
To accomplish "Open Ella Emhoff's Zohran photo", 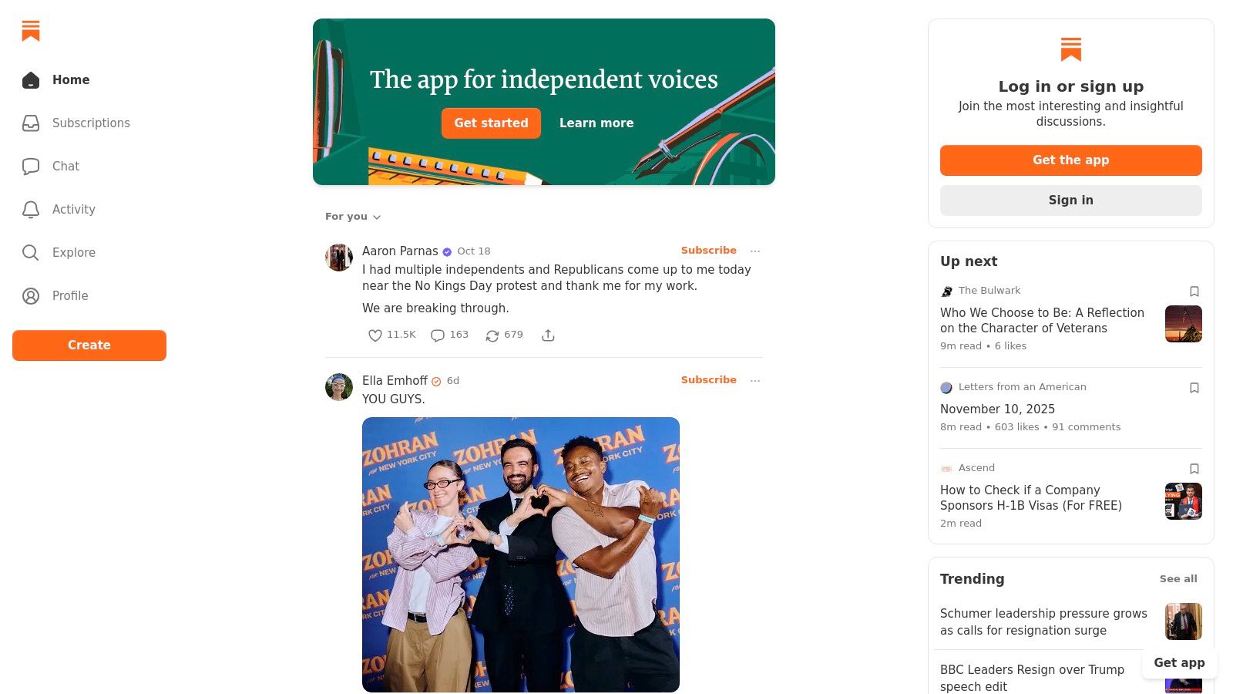I will pos(521,554).
